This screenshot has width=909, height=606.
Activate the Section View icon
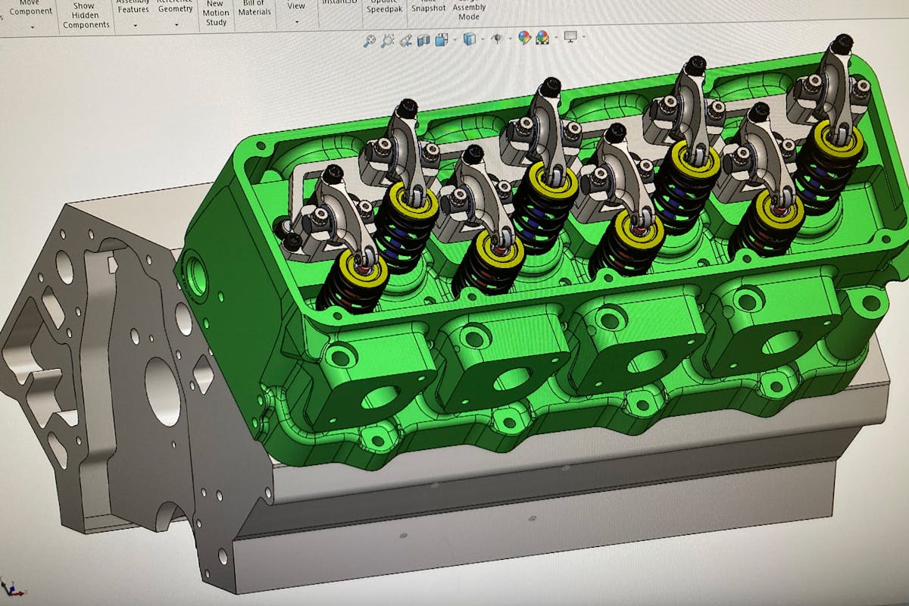[423, 39]
